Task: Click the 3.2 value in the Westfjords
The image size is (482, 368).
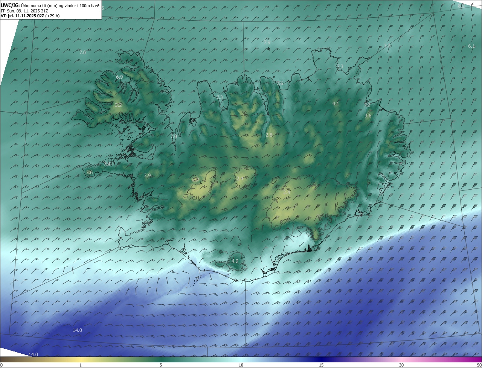Action: tap(118, 105)
